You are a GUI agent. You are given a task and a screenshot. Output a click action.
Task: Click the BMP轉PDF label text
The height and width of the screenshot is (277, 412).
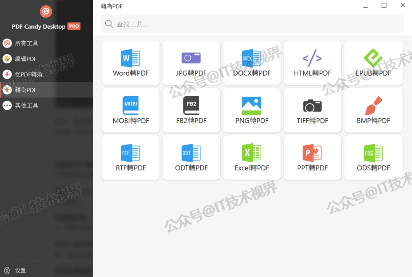click(x=373, y=121)
